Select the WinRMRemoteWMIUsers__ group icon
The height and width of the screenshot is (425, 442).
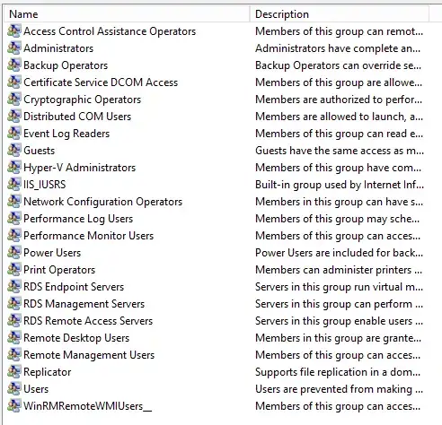coord(14,406)
